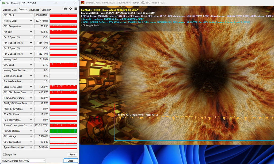This screenshot has width=274, height=164.
Task: Expand the GPU Clock sensor dropdown
Action: [x=31, y=15]
